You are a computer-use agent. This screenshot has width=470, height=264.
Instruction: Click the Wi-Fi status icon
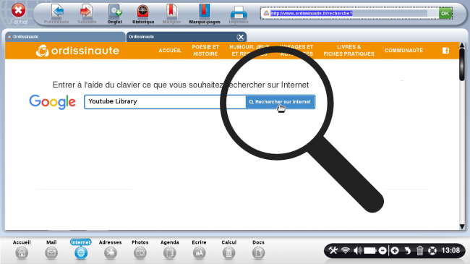coord(346,250)
